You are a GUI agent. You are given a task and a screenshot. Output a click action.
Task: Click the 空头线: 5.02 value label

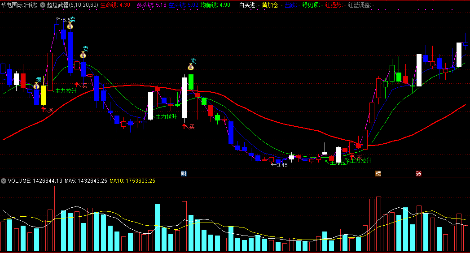(x=184, y=5)
